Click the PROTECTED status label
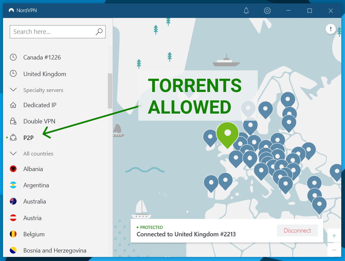345x261 pixels. 152,227
